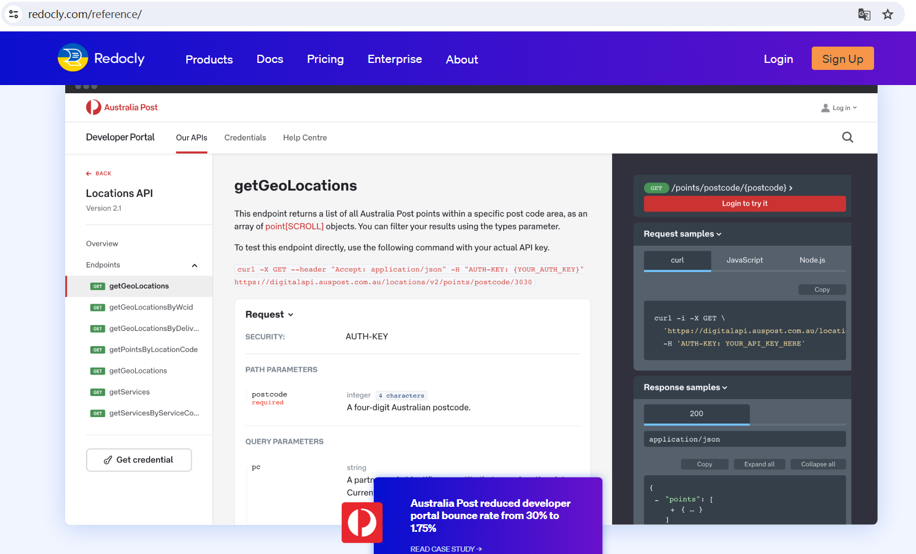Collapse the "points" array minus toggle

pyautogui.click(x=657, y=500)
